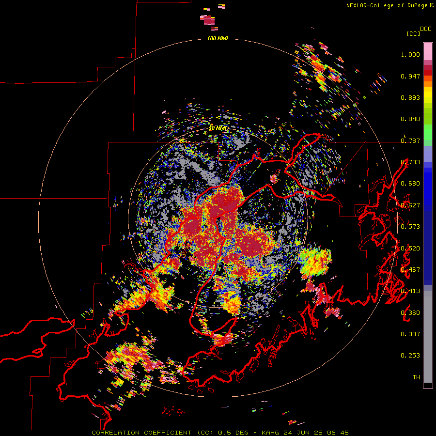Viewport: 436px width, 436px height.
Task: Select the 0.413 scale value
Action: [x=410, y=291]
